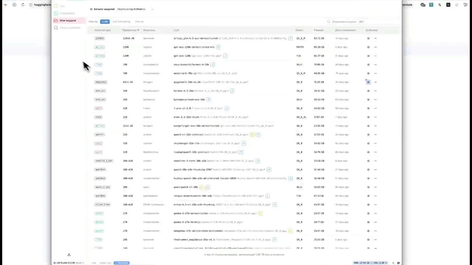Open app settings gear in the bottom-right corner
Screen dimensions: 472x265
click(x=398, y=263)
